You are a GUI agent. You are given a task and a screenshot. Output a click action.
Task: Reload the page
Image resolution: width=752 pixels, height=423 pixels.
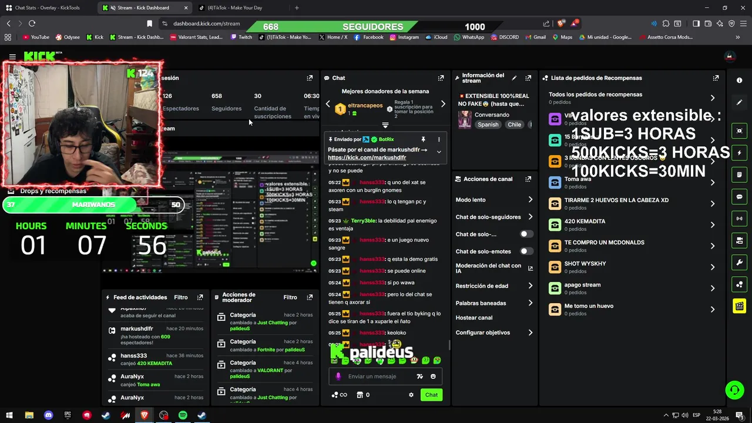(32, 23)
